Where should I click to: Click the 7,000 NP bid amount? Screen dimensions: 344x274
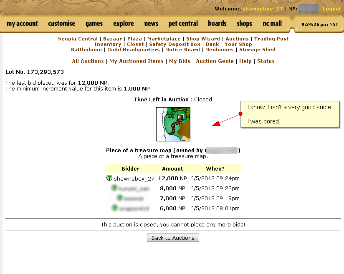click(172, 199)
